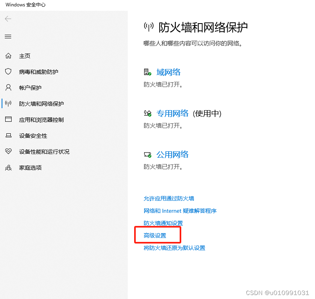Click 防火墙已打开 status under 公用网络
The height and width of the screenshot is (299, 315).
pyautogui.click(x=163, y=167)
